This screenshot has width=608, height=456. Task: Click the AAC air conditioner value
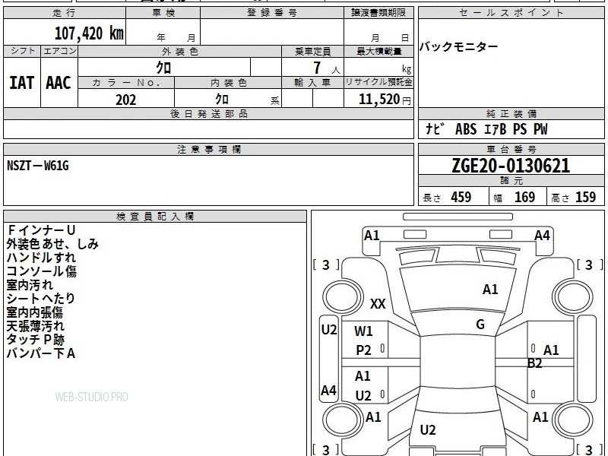coord(59,83)
